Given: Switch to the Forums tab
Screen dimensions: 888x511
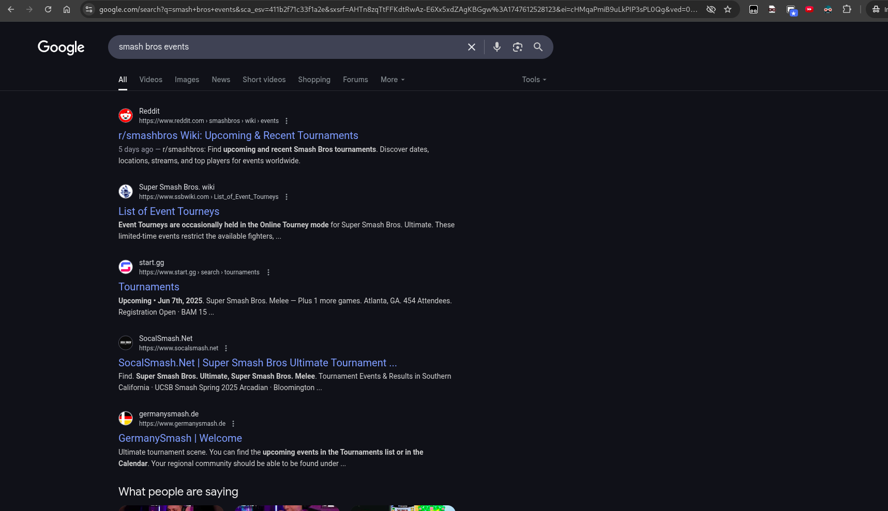Looking at the screenshot, I should click(355, 80).
